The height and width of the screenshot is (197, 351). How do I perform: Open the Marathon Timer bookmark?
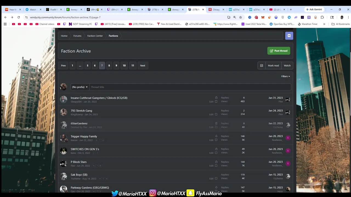(307, 24)
